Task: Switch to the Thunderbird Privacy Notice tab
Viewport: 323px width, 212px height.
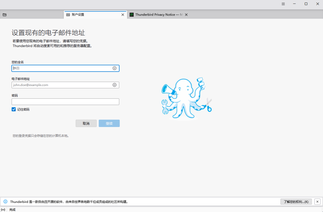Action: tap(156, 15)
